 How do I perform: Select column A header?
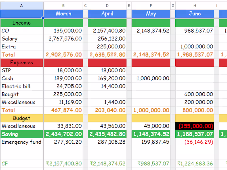point(22,6)
